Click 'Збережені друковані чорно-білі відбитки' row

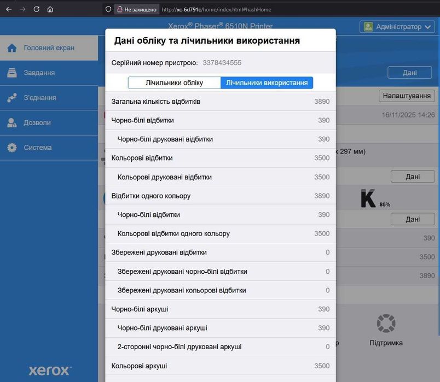click(221, 272)
